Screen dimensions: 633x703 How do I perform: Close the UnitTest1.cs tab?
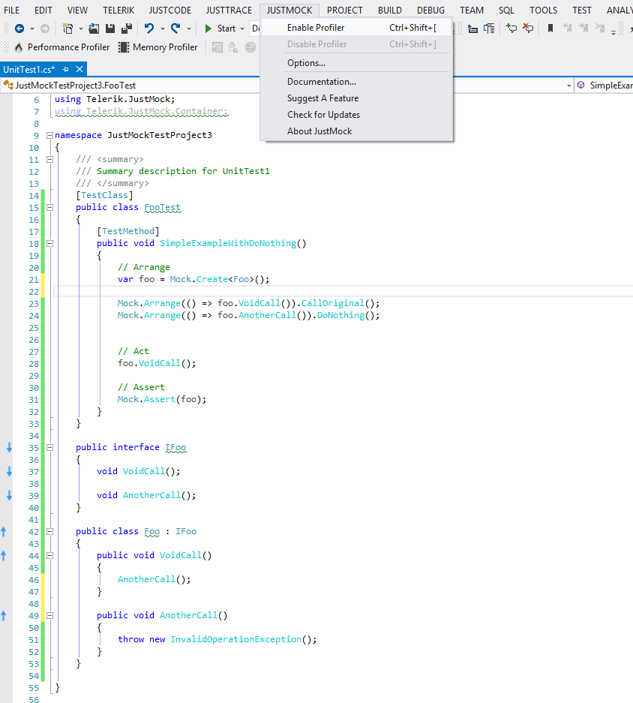point(79,69)
